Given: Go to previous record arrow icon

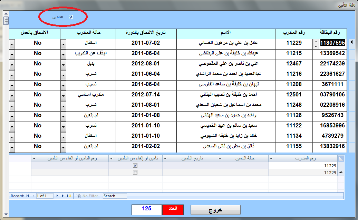Looking at the screenshot, I should (x=33, y=196).
